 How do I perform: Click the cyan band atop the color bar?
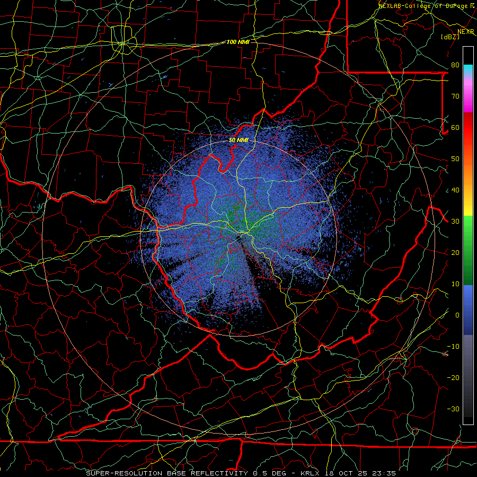[x=468, y=69]
